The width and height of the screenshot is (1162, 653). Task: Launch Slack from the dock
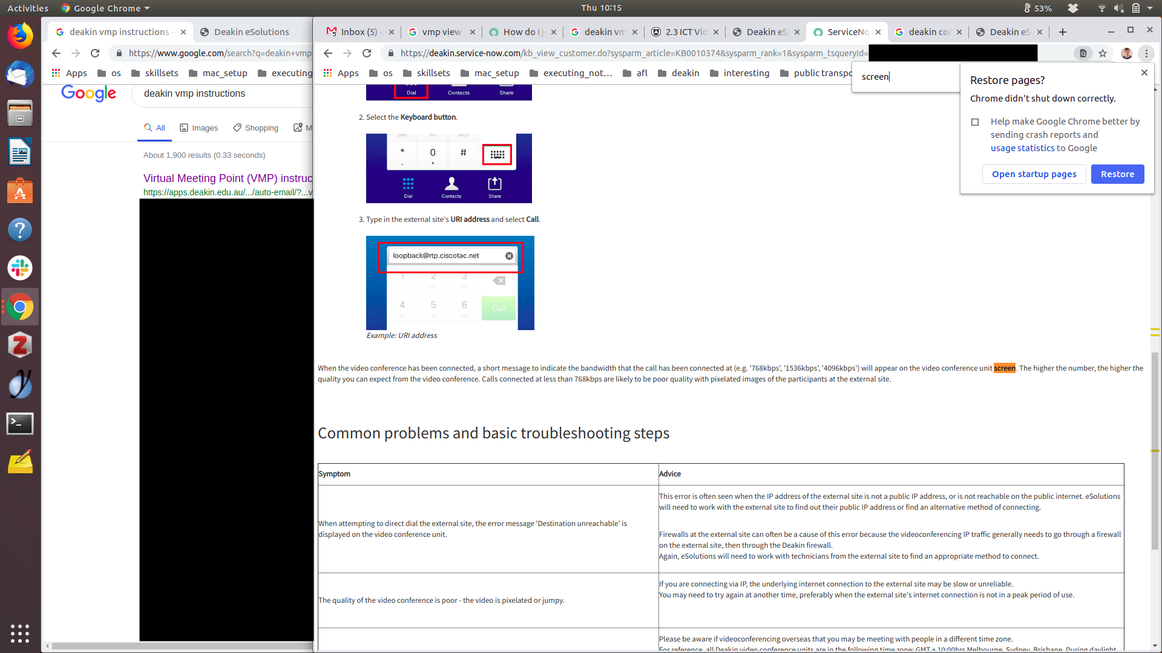click(x=20, y=268)
